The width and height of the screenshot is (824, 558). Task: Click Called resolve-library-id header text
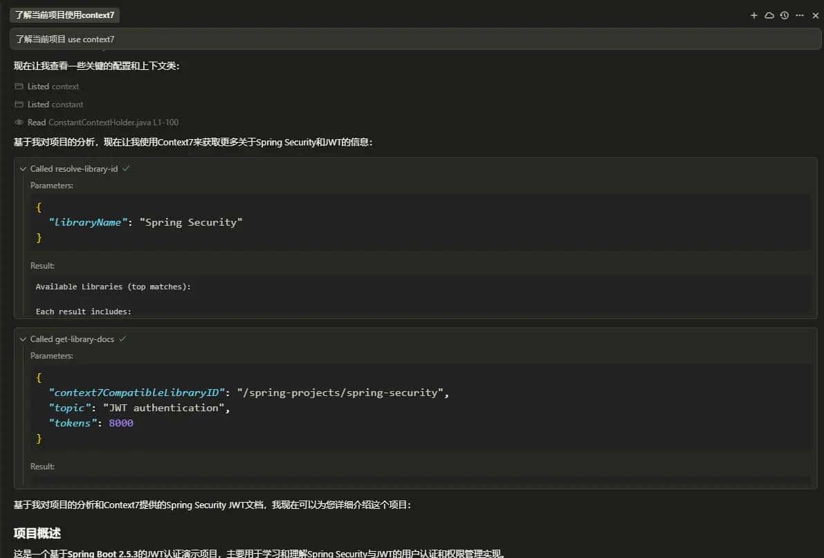point(73,169)
